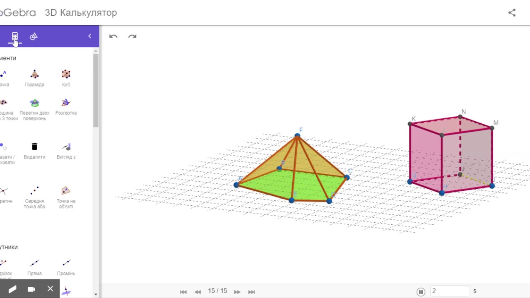Screen dimensions: 530x298
Task: Click the step counter text 15 / 15
Action: click(217, 291)
